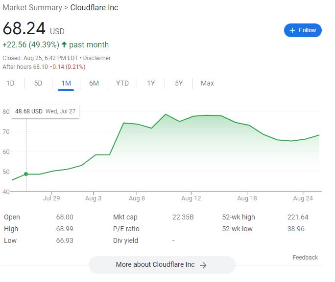Click the Feedback link
335x282 pixels.
pos(305,258)
